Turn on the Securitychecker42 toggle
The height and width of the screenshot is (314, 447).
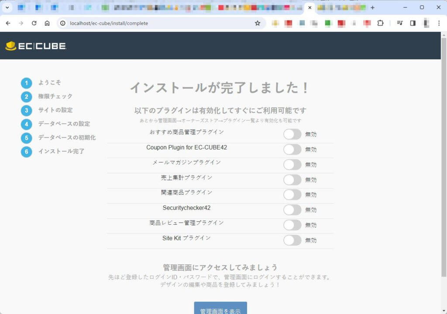tap(292, 209)
